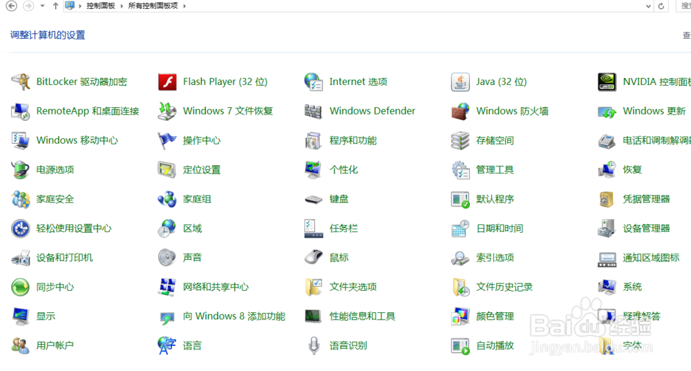Open the Internet 选项 globe icon

click(313, 82)
